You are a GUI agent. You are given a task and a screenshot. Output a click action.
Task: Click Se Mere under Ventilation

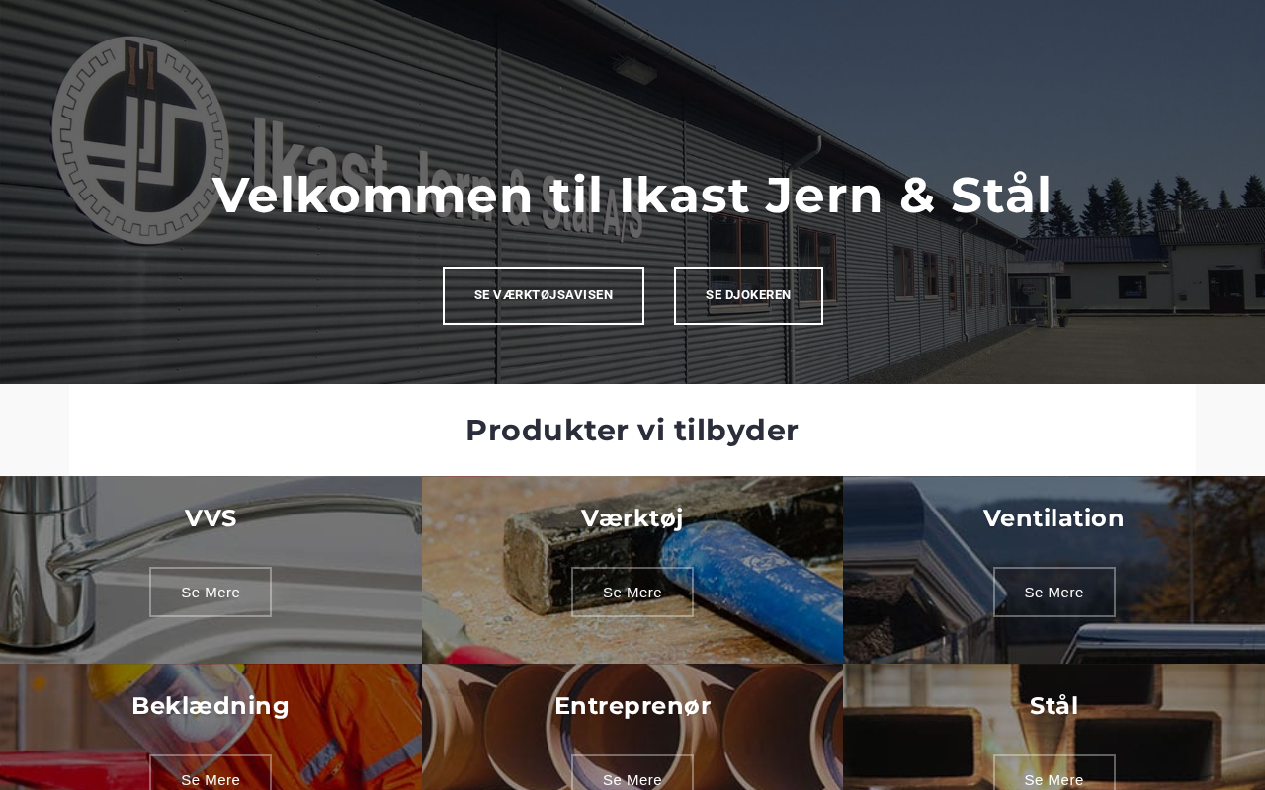pos(1054,592)
